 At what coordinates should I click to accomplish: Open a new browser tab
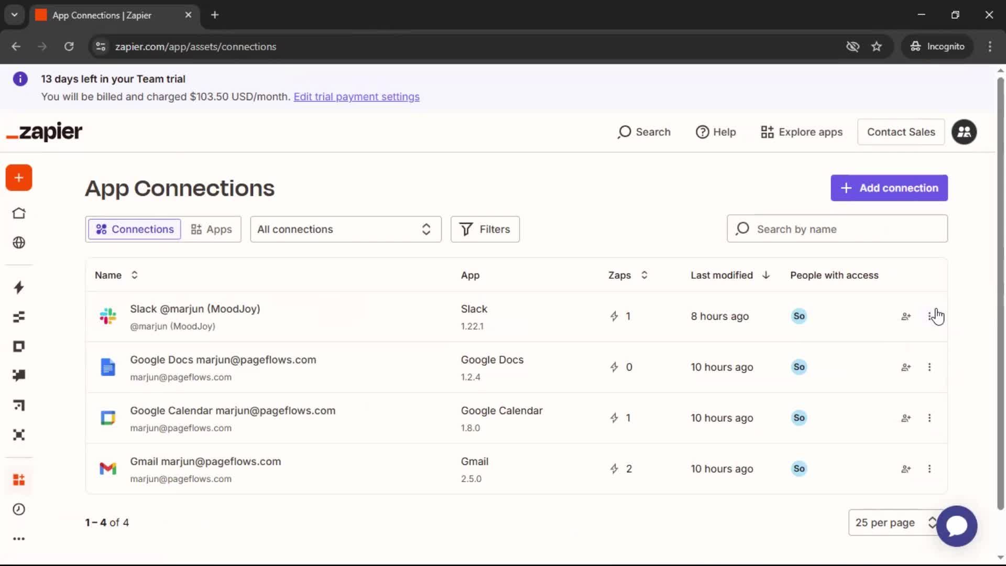pyautogui.click(x=215, y=15)
